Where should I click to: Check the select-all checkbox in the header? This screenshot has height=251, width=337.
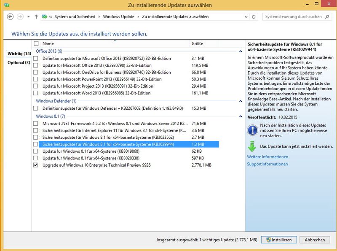click(x=36, y=43)
